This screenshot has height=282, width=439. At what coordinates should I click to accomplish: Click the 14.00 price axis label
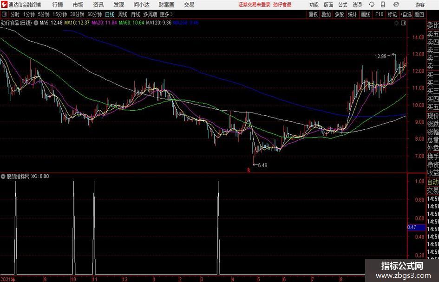pos(418,38)
